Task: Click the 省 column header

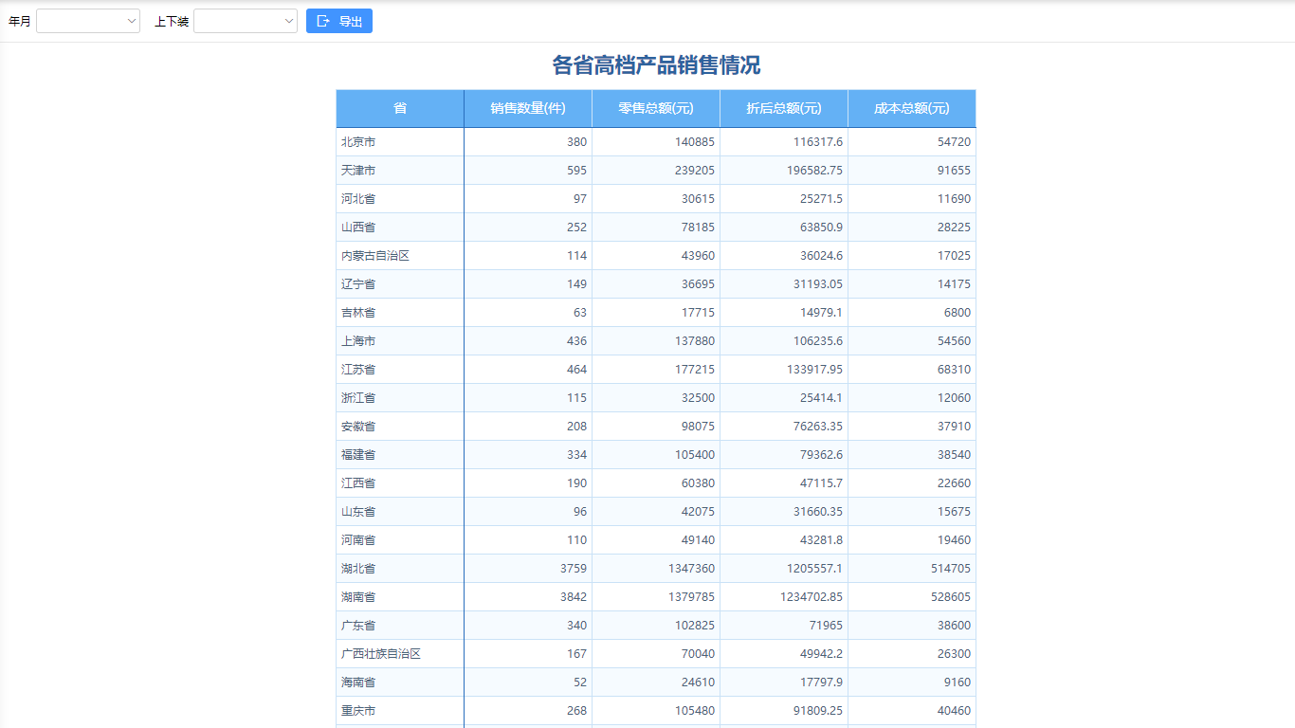Action: [x=398, y=108]
